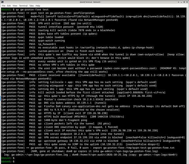Click 'DNS to 9.9.9.9' line

[60, 110]
